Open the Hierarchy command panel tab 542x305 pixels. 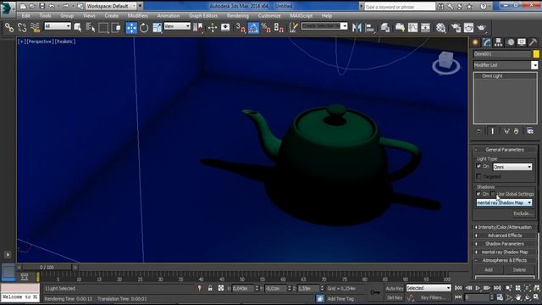point(498,42)
